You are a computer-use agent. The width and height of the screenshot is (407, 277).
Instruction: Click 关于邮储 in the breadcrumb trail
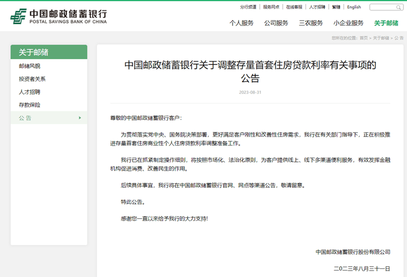(381, 38)
